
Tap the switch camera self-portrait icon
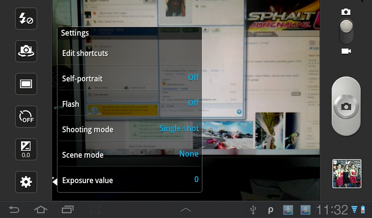[x=26, y=51]
